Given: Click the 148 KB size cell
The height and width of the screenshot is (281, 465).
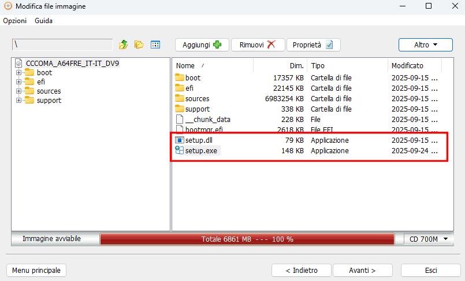Looking at the screenshot, I should pos(292,150).
